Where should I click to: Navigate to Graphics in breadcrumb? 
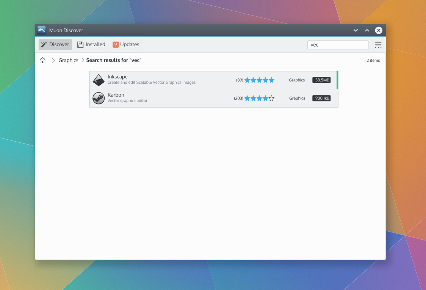(x=68, y=60)
